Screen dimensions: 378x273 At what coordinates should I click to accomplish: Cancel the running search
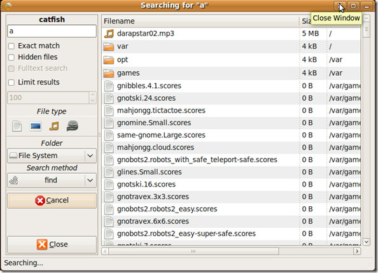[52, 200]
